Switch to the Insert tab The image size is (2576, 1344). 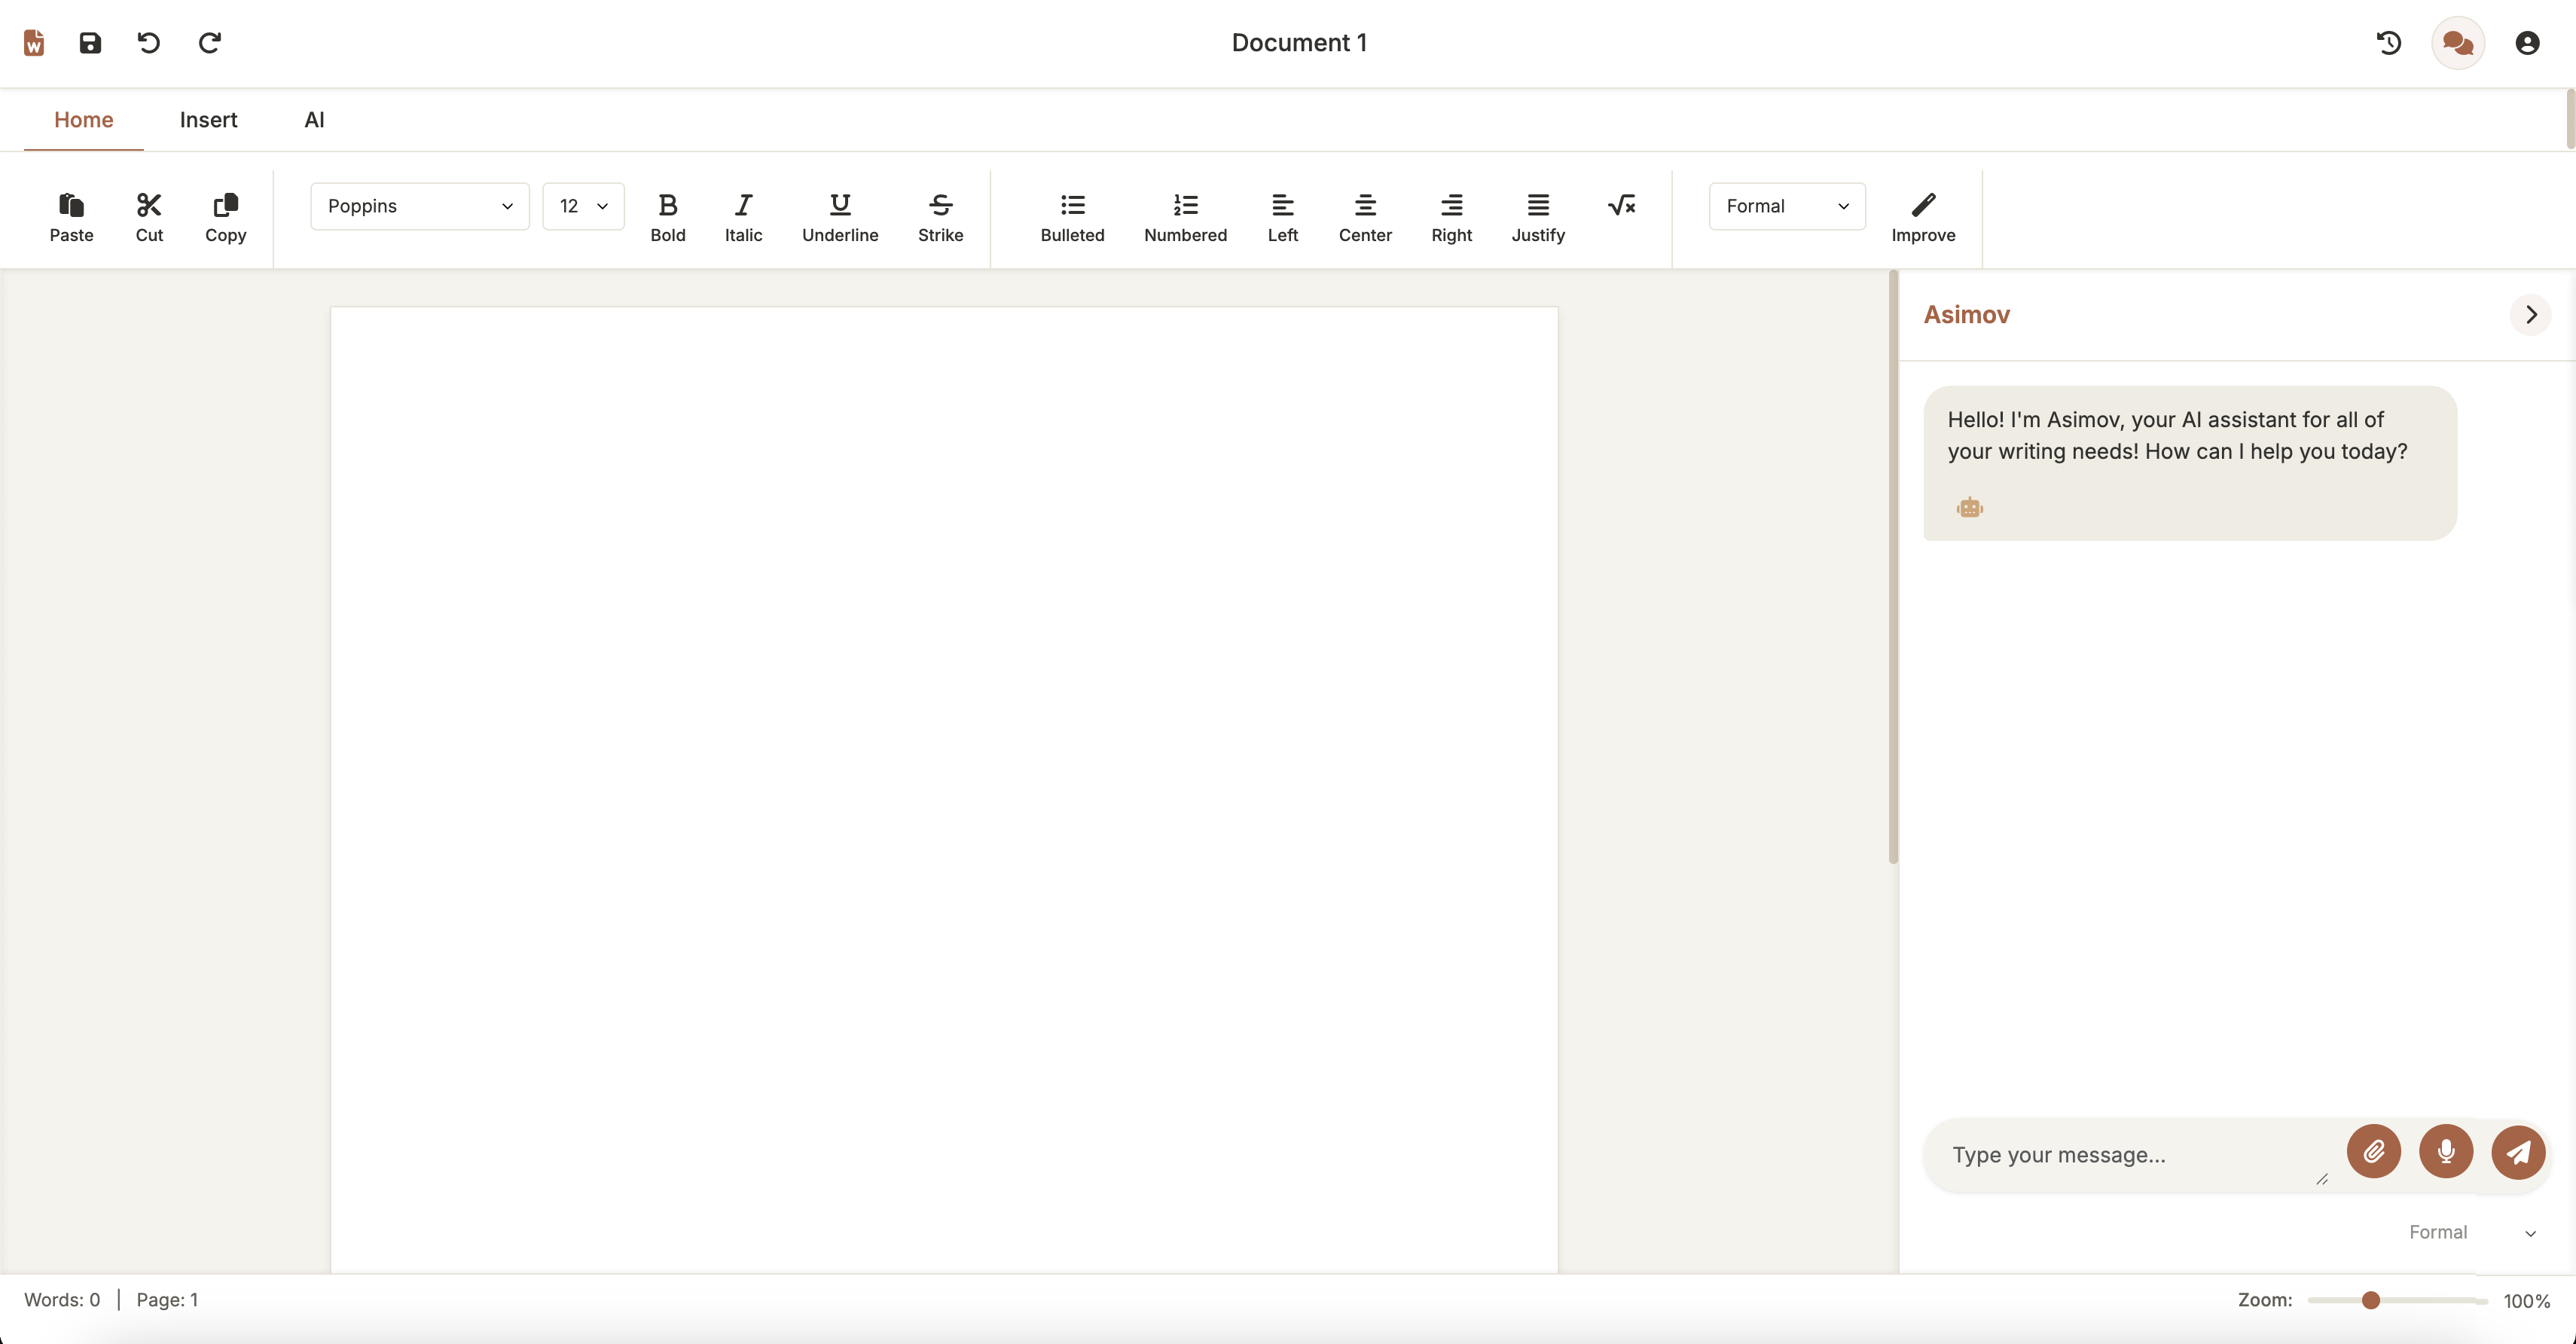pos(208,120)
